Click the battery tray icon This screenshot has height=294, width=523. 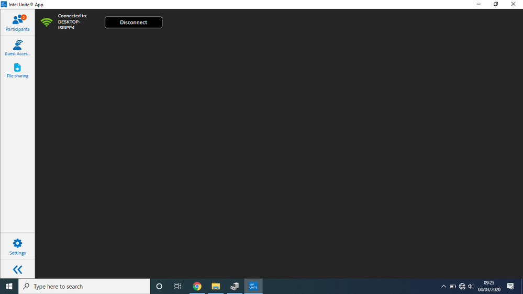coord(453,286)
